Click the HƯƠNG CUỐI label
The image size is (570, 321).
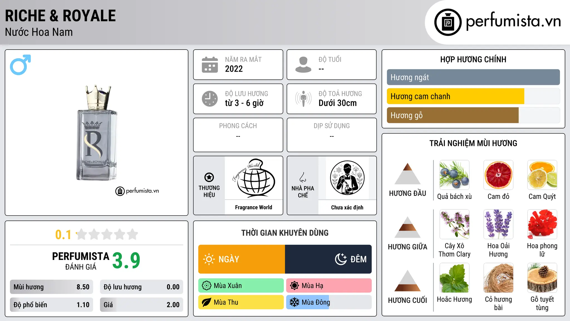point(407,300)
